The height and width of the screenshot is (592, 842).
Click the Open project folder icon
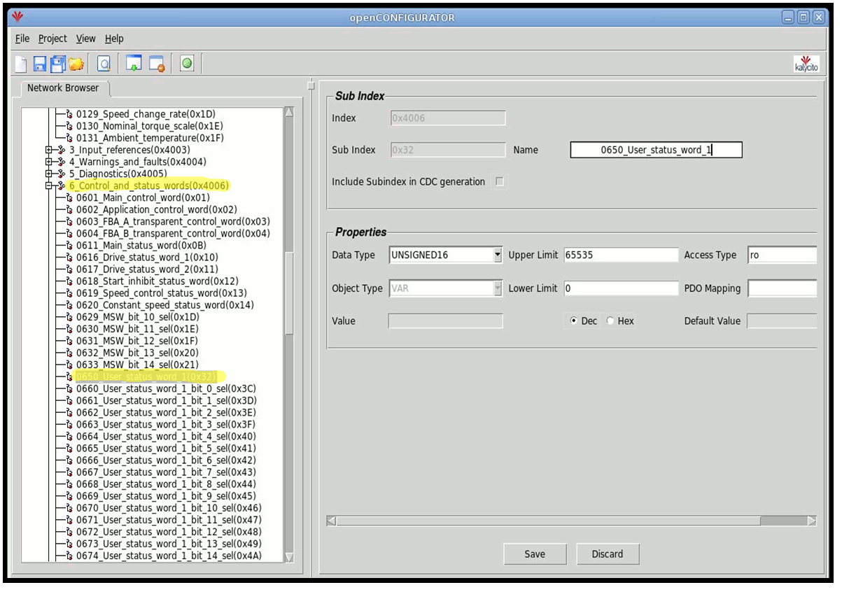76,64
